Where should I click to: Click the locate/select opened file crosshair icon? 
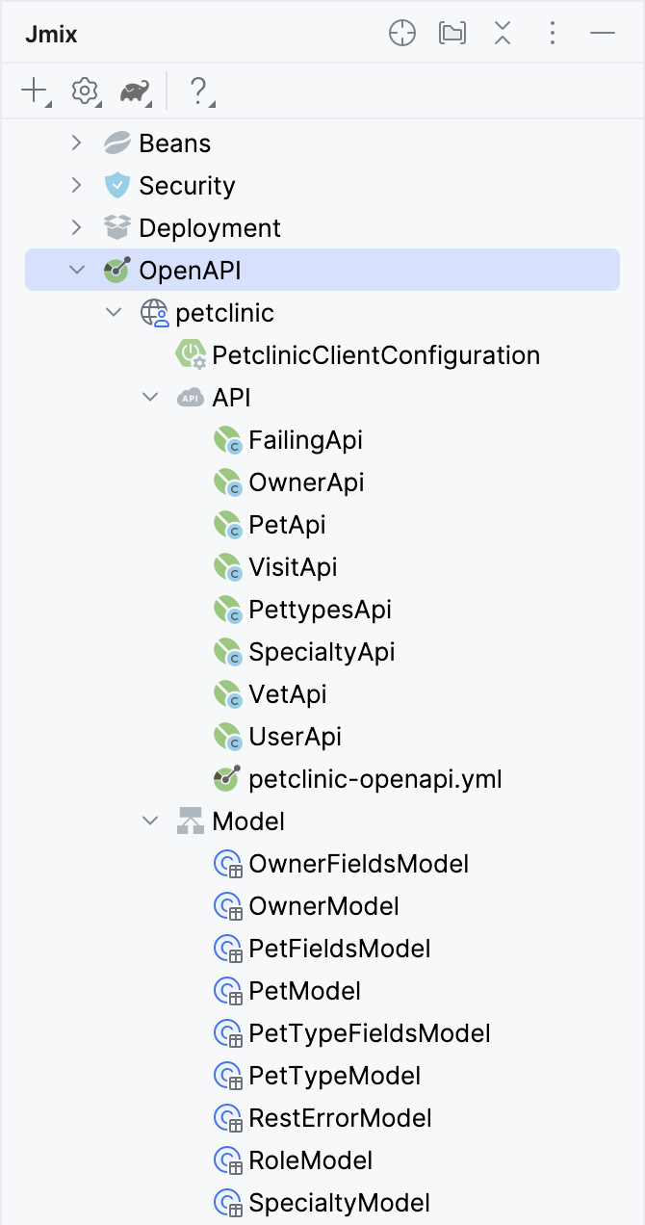[x=402, y=34]
